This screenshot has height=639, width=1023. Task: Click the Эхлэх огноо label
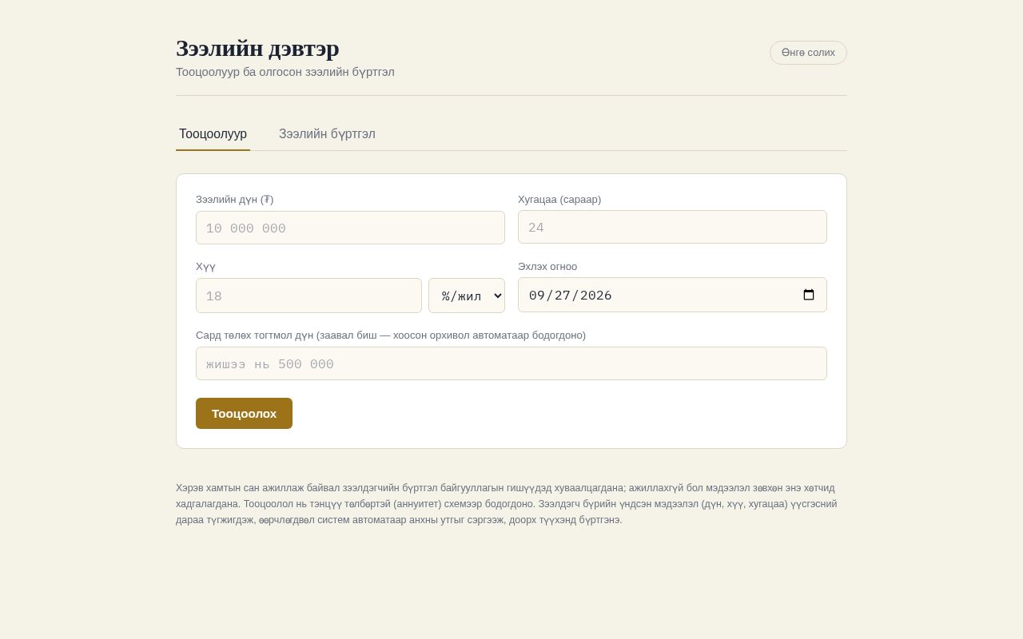coord(547,267)
